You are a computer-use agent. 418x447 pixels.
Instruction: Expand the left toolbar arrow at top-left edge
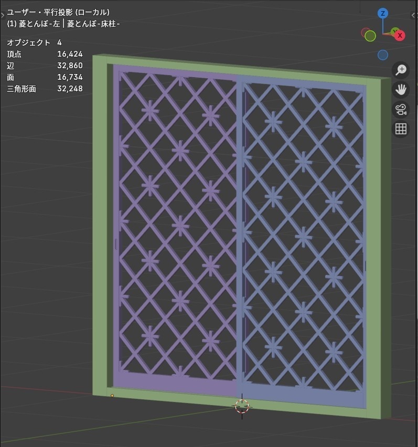tap(2, 15)
